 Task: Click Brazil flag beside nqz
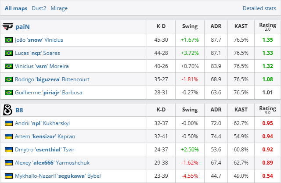point(8,53)
